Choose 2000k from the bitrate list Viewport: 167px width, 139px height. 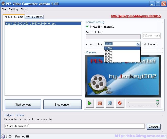pyautogui.click(x=122, y=51)
